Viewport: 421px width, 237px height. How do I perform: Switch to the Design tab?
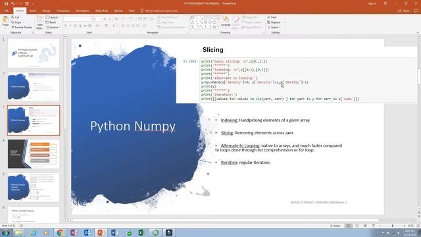click(x=46, y=11)
